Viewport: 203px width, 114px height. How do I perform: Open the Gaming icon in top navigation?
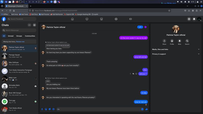(x=130, y=19)
